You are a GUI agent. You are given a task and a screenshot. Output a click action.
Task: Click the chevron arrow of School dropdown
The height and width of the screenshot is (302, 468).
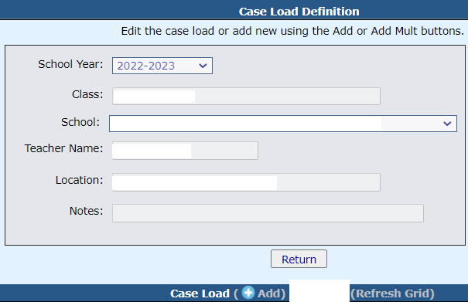(447, 124)
